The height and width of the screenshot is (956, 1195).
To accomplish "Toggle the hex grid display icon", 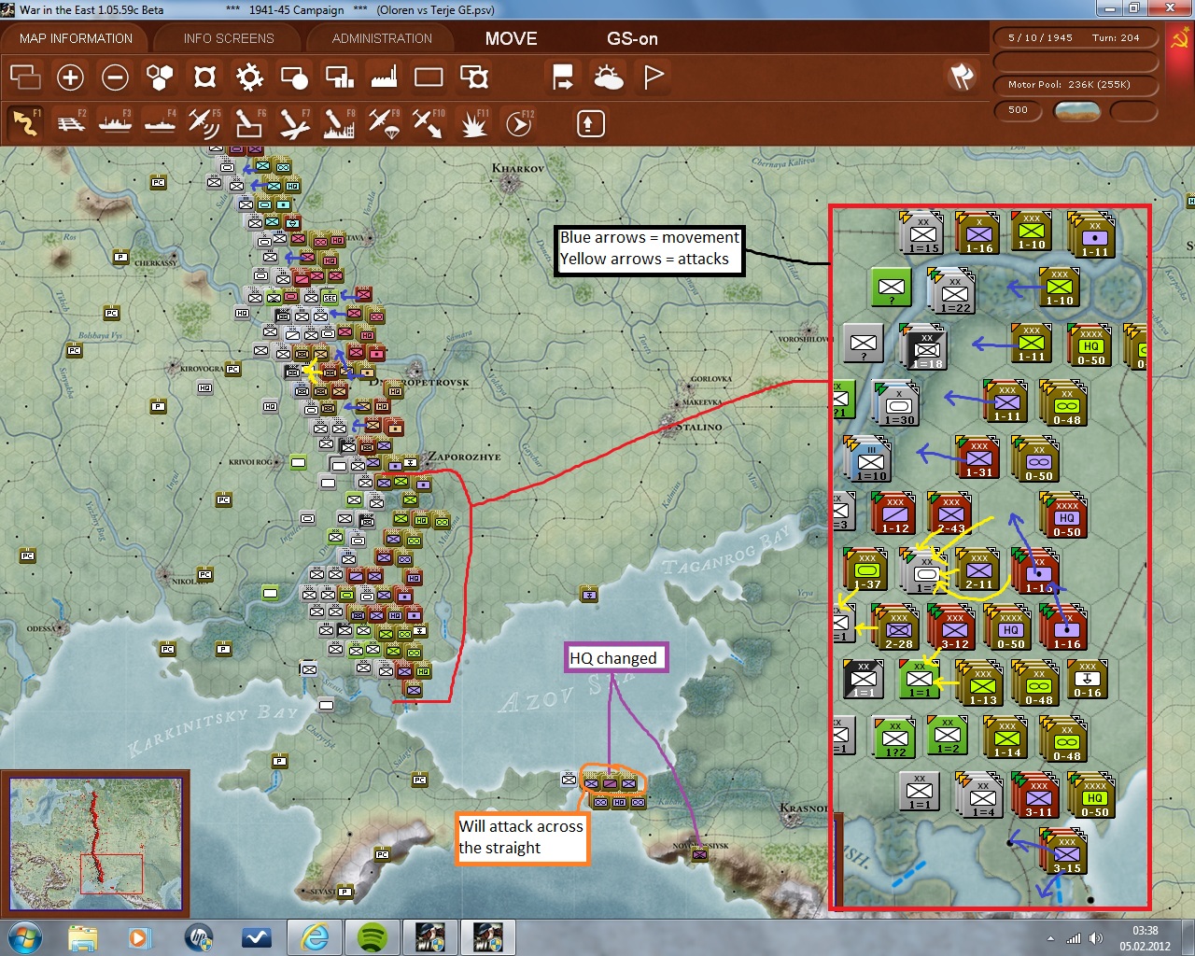I will pos(160,77).
